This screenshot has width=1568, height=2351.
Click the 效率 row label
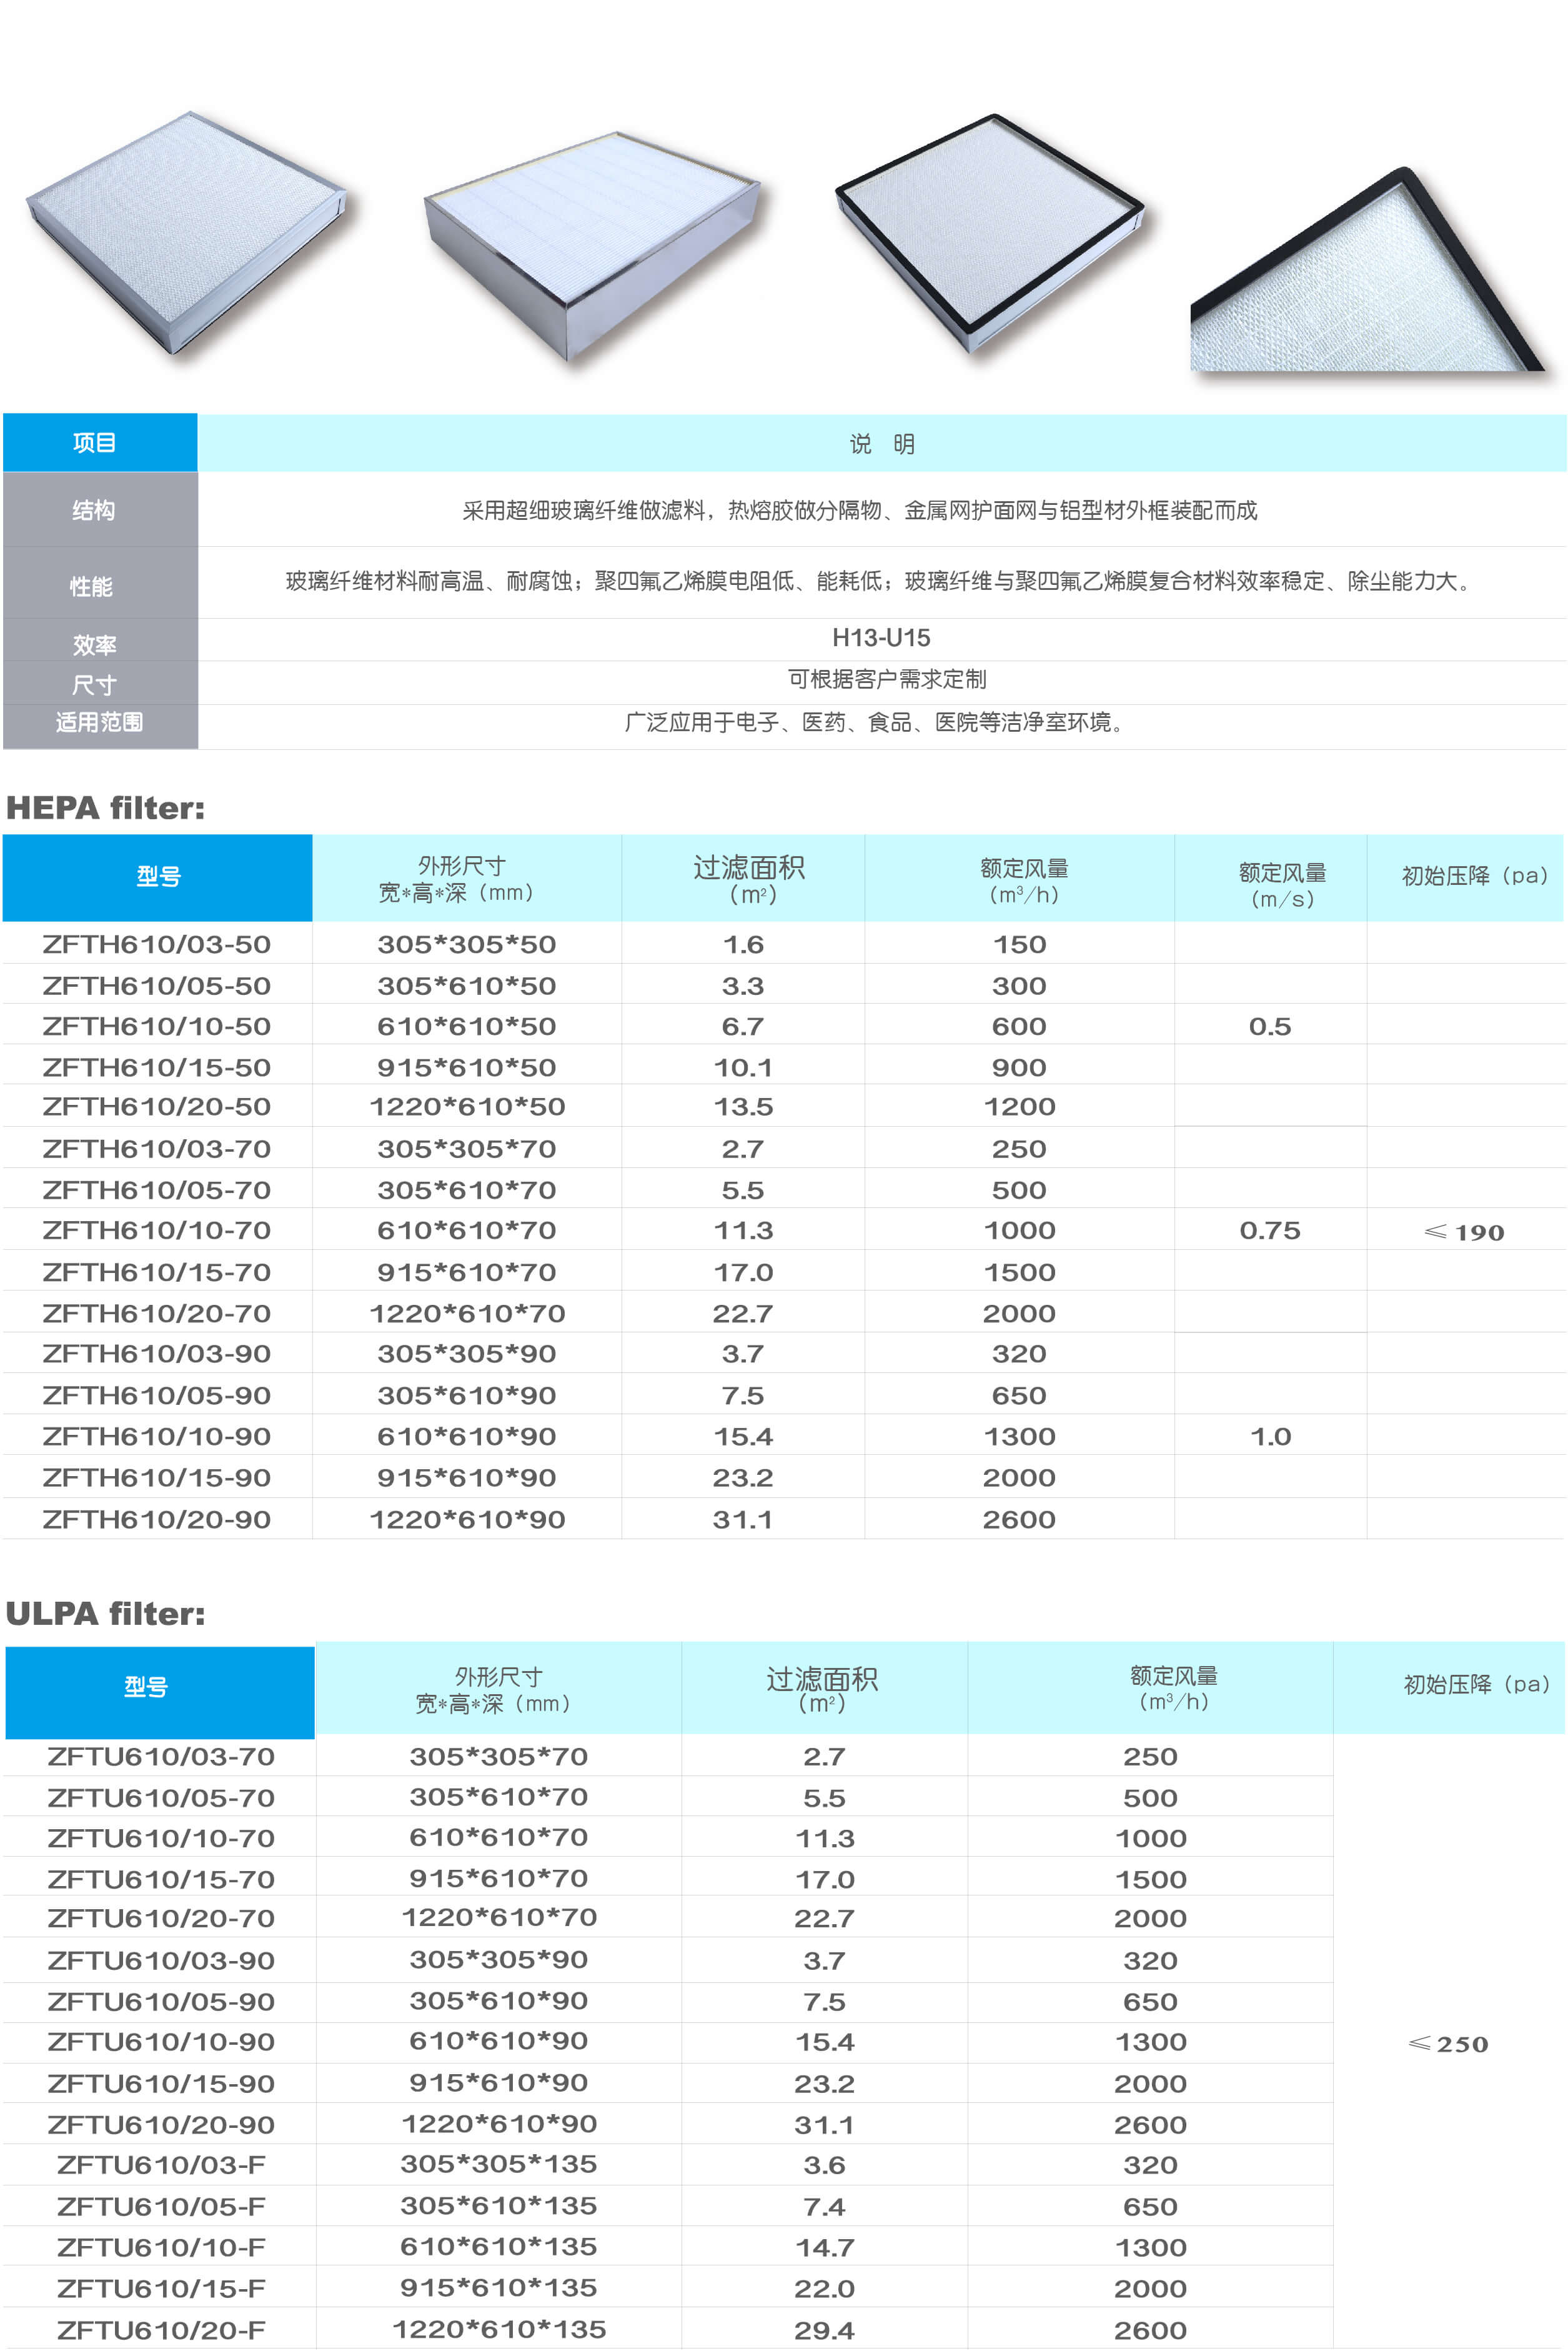(94, 646)
